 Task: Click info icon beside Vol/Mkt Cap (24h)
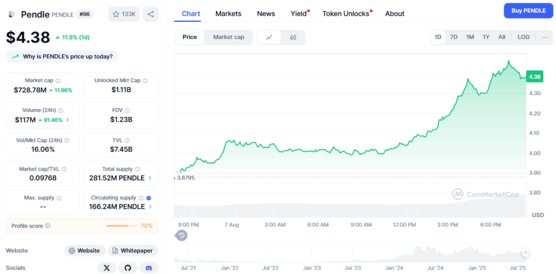coord(67,140)
